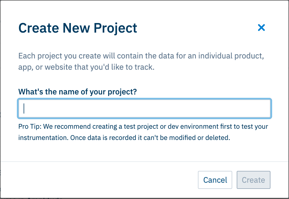Click the "test project" phrase in the Pro Tip

click(x=139, y=126)
